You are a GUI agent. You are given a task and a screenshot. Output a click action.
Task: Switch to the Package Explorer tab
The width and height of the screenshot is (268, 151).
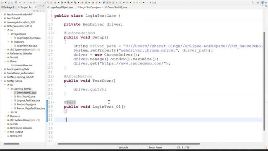point(8,7)
